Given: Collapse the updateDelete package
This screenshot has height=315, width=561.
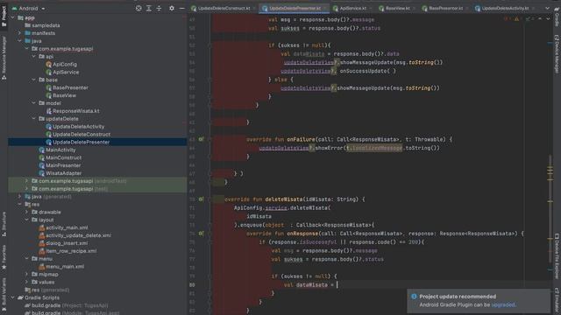Looking at the screenshot, I should point(34,119).
